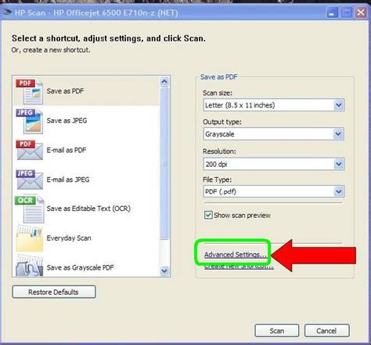Click the Save as JPEG shortcut label
The height and width of the screenshot is (345, 371).
point(67,121)
